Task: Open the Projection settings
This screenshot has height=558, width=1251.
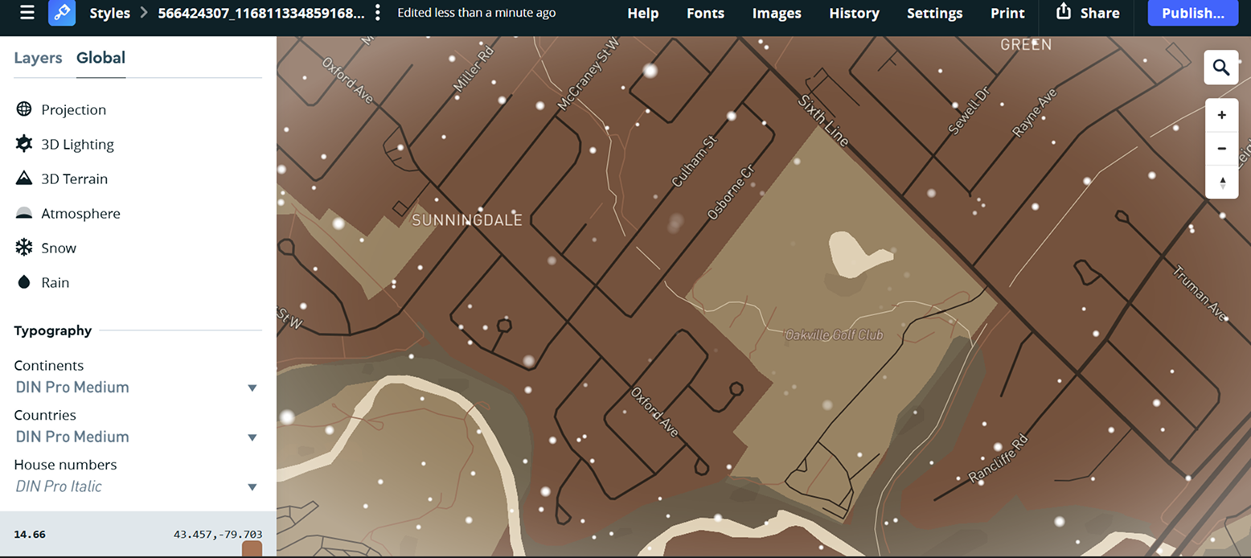Action: coord(73,109)
